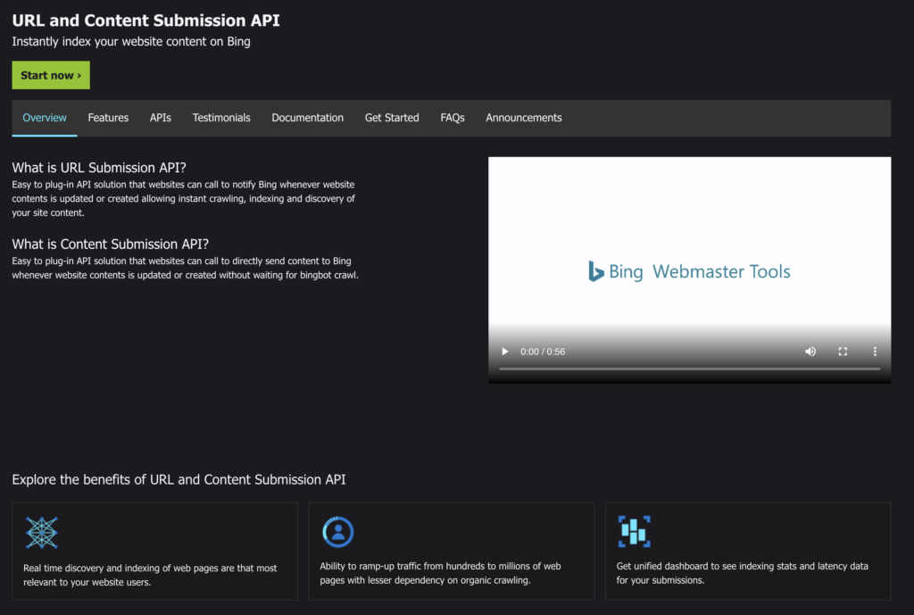Viewport: 914px width, 615px height.
Task: Click the dashboard indexing stats icon
Action: pyautogui.click(x=635, y=532)
